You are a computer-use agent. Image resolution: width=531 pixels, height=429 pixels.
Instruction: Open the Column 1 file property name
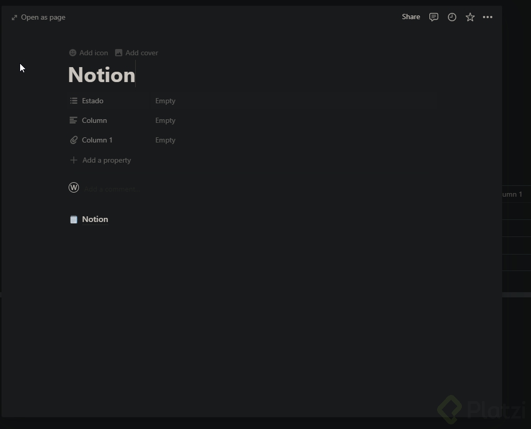(97, 140)
